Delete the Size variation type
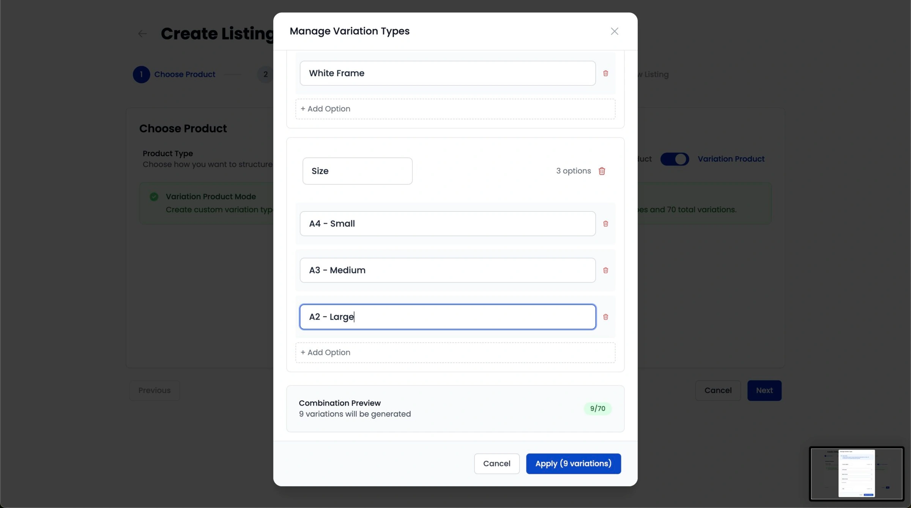The height and width of the screenshot is (508, 911). pos(602,171)
